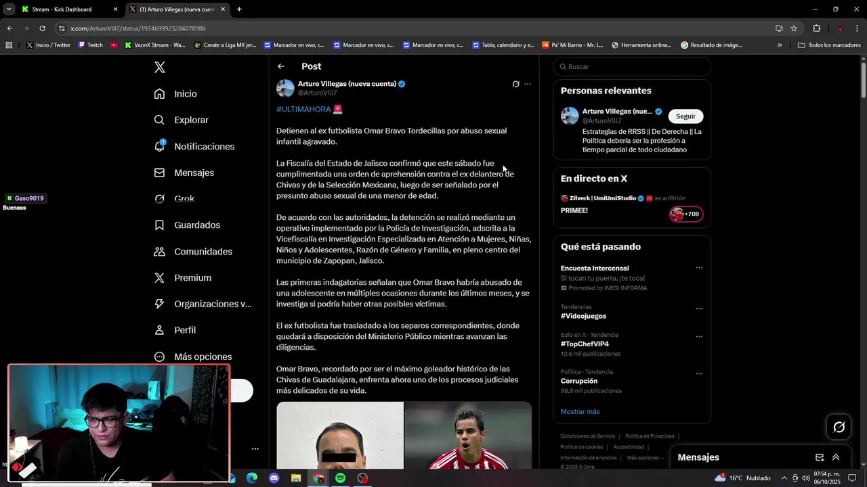Compose a new message in the Mensajes bar
This screenshot has width=867, height=487.
(x=820, y=457)
